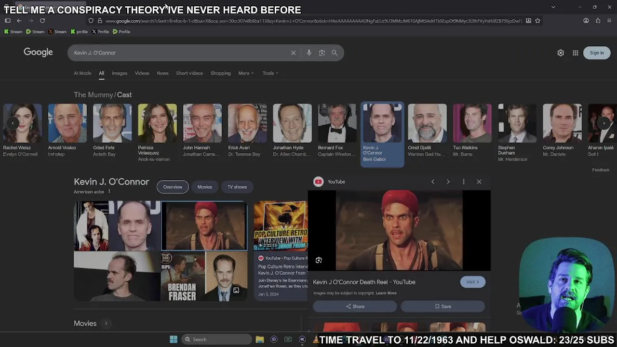Open the Brendan Fraser clip thumbnail

[182, 276]
